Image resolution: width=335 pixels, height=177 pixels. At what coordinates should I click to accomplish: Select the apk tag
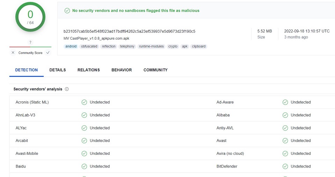(185, 46)
